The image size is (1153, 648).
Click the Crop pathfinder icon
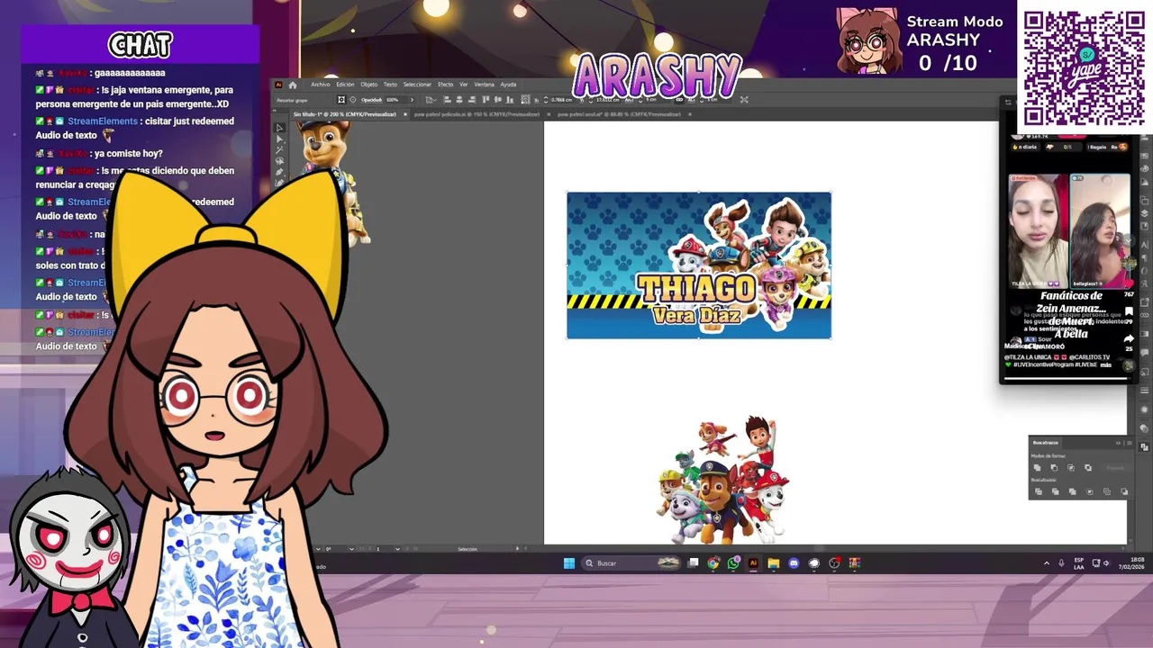(x=1090, y=491)
